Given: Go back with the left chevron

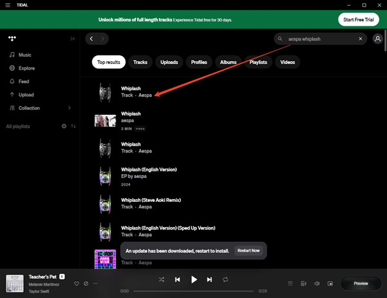Looking at the screenshot, I should 92,39.
